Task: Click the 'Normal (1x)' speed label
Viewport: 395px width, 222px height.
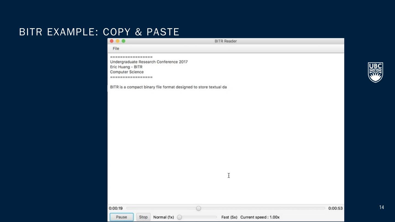Action: click(163, 217)
